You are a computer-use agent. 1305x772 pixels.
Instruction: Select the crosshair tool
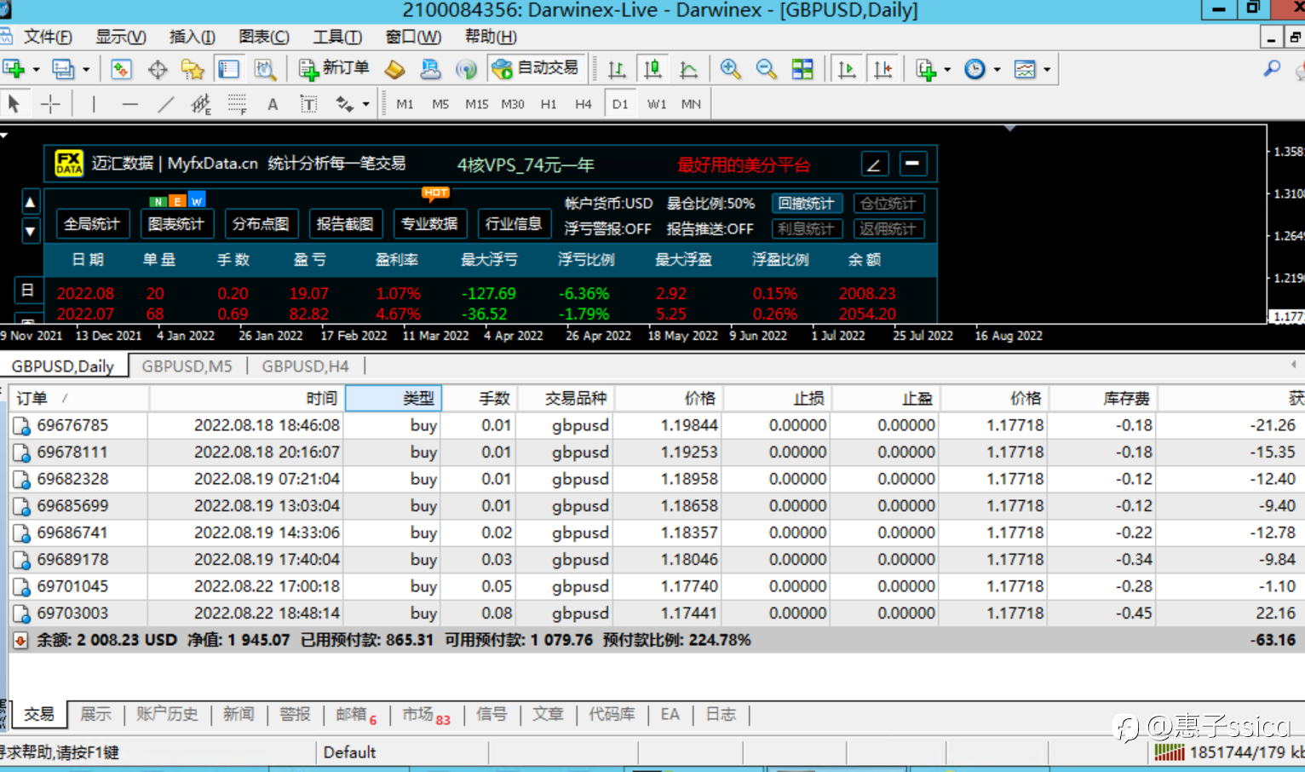pos(50,104)
